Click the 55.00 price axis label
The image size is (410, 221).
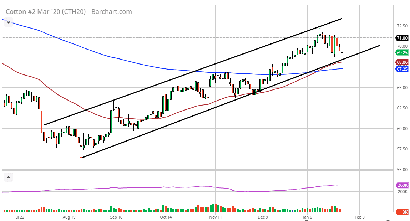(x=402, y=170)
